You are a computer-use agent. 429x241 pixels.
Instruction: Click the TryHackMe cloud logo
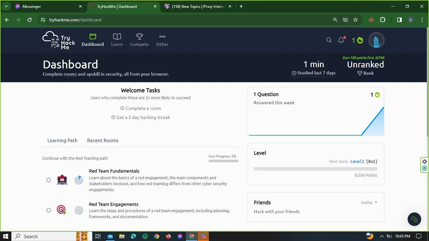[59, 40]
